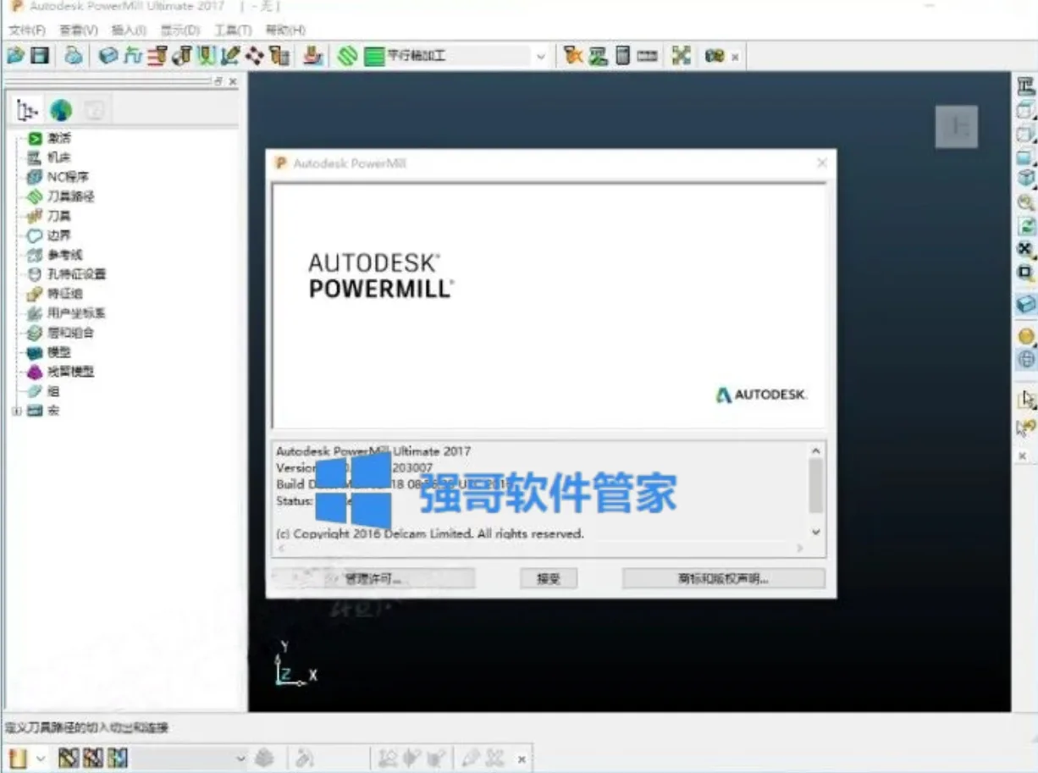
Task: Close the explorer panel
Action: [233, 81]
